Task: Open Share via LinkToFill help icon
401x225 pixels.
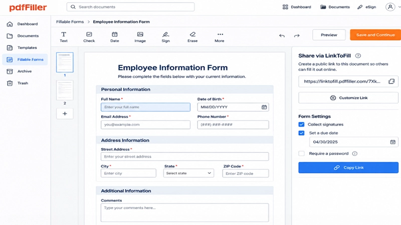Action: pyautogui.click(x=358, y=55)
